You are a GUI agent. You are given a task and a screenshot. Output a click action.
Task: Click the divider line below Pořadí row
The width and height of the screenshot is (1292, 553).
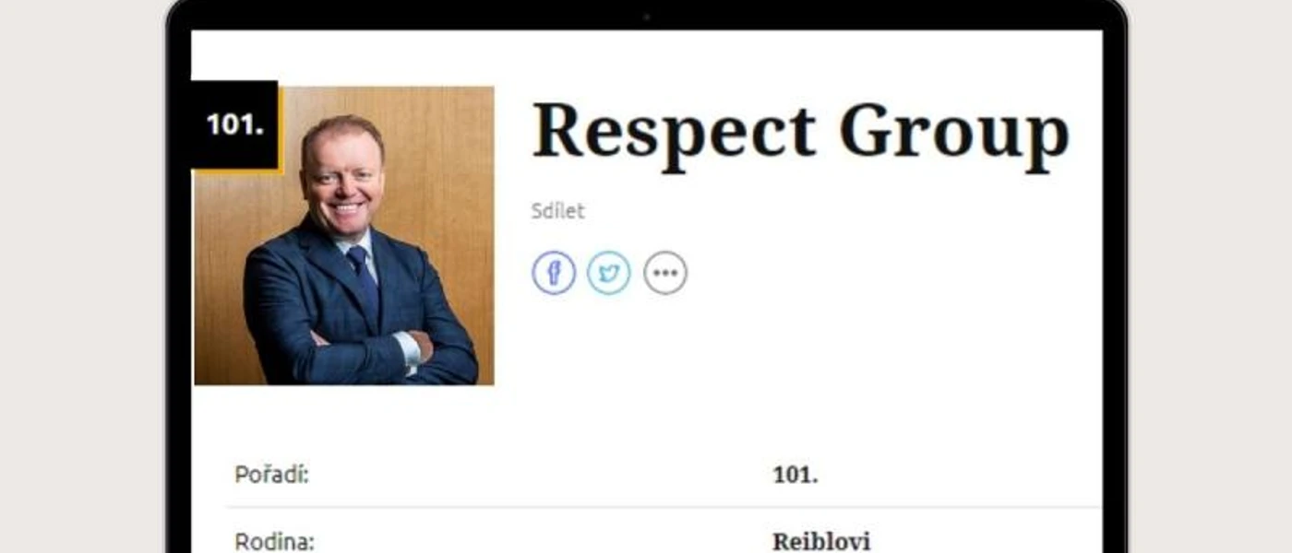pos(664,507)
